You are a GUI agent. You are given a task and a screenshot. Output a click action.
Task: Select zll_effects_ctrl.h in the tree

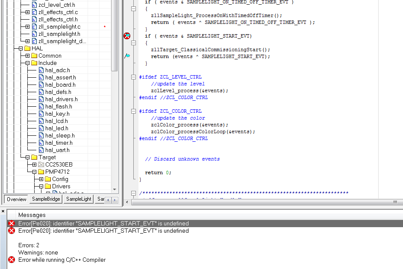pos(58,20)
